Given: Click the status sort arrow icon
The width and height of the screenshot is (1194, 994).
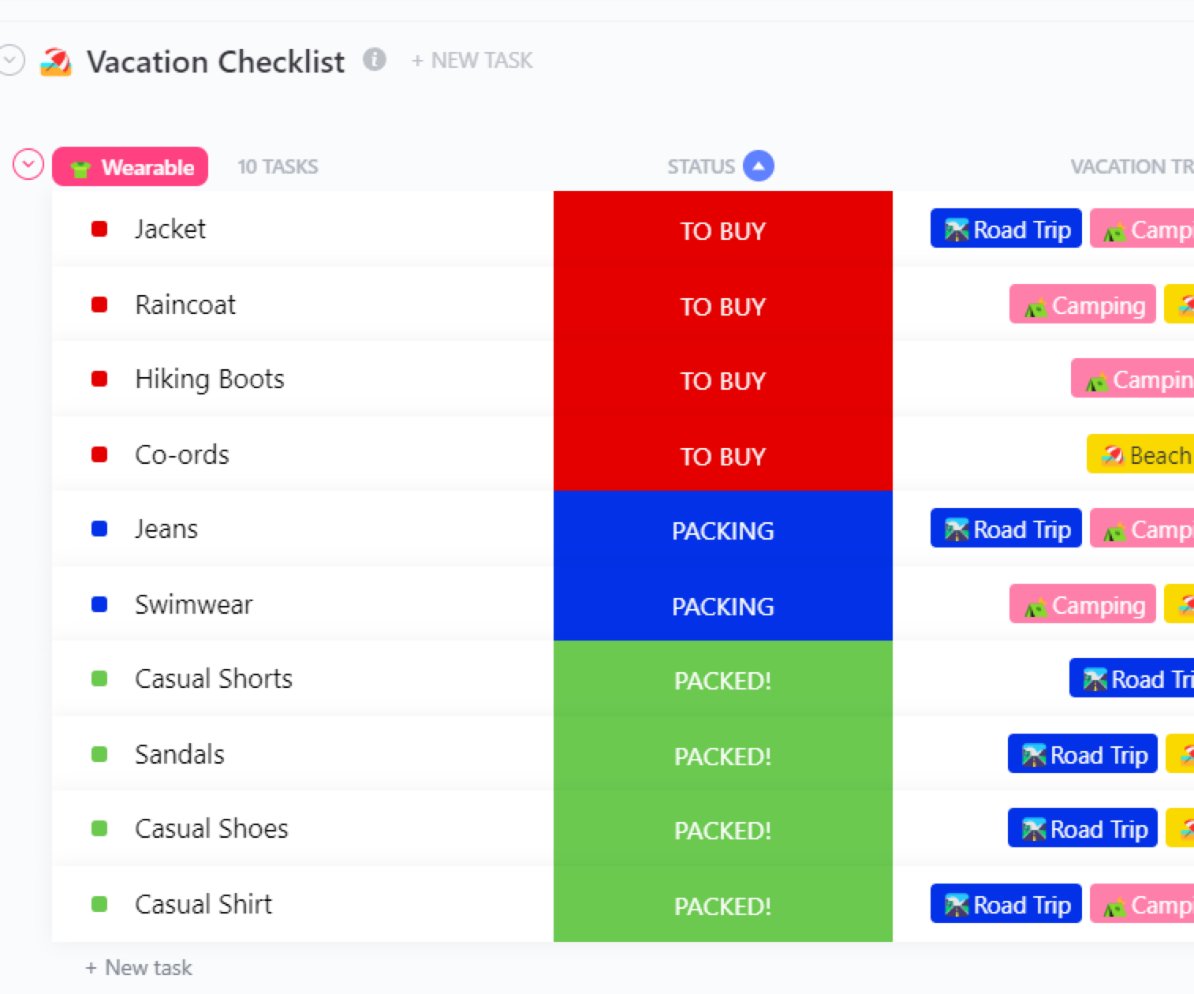Looking at the screenshot, I should 759,166.
